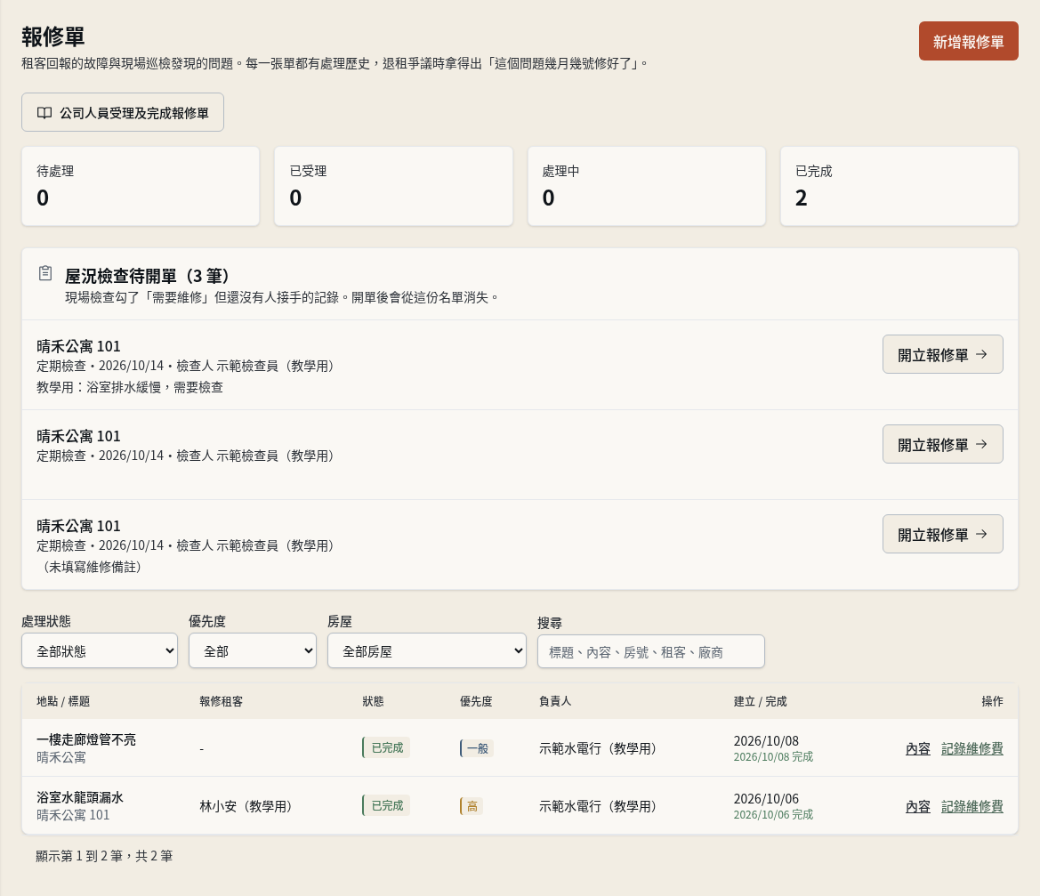Select the 已受理 summary card
The width and height of the screenshot is (1040, 896).
coord(393,186)
